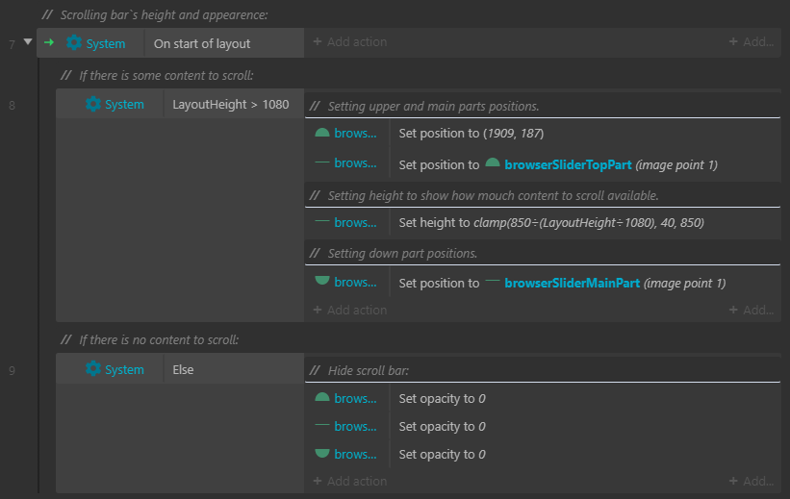This screenshot has height=499, width=790.
Task: Collapse event 7 with the triangle arrow
Action: tap(28, 41)
